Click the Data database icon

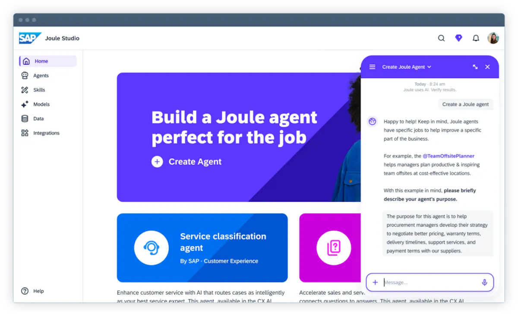pyautogui.click(x=25, y=119)
